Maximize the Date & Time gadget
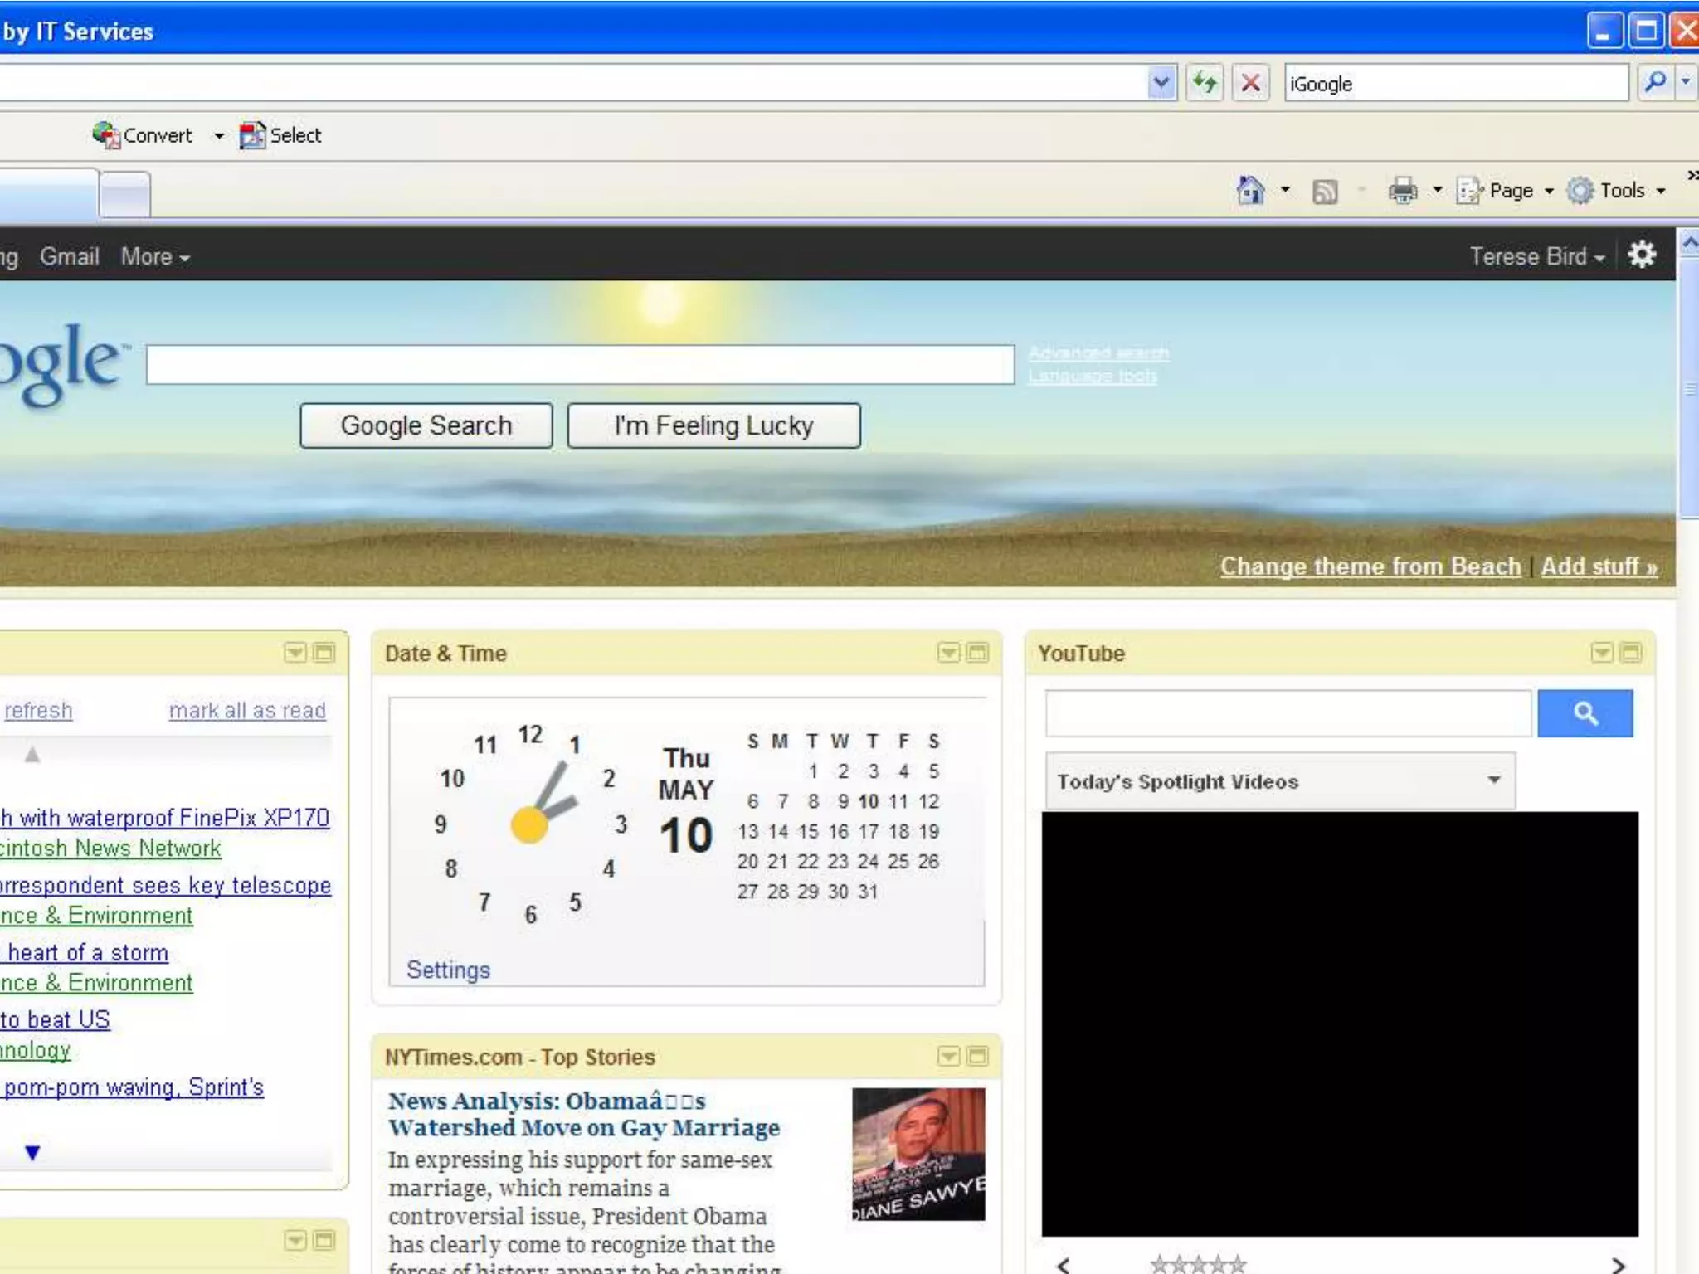Screen dimensions: 1699x1274 pos(978,653)
